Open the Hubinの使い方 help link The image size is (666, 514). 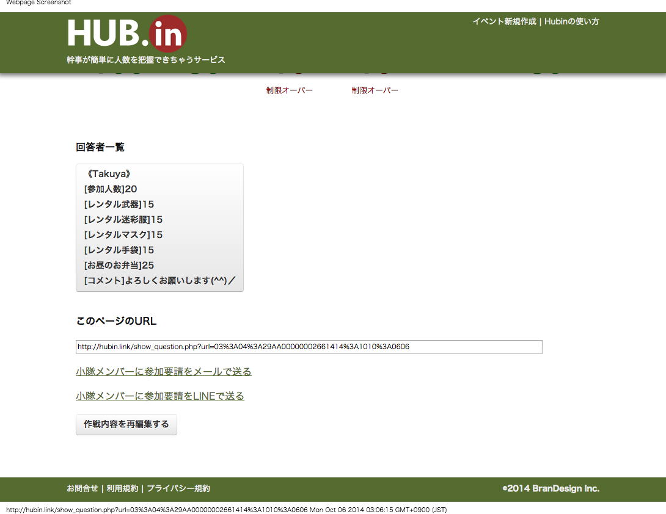[x=571, y=21]
